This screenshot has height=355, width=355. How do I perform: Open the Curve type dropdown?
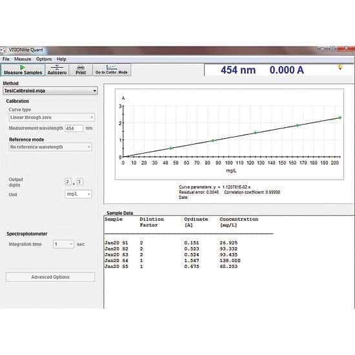52,117
